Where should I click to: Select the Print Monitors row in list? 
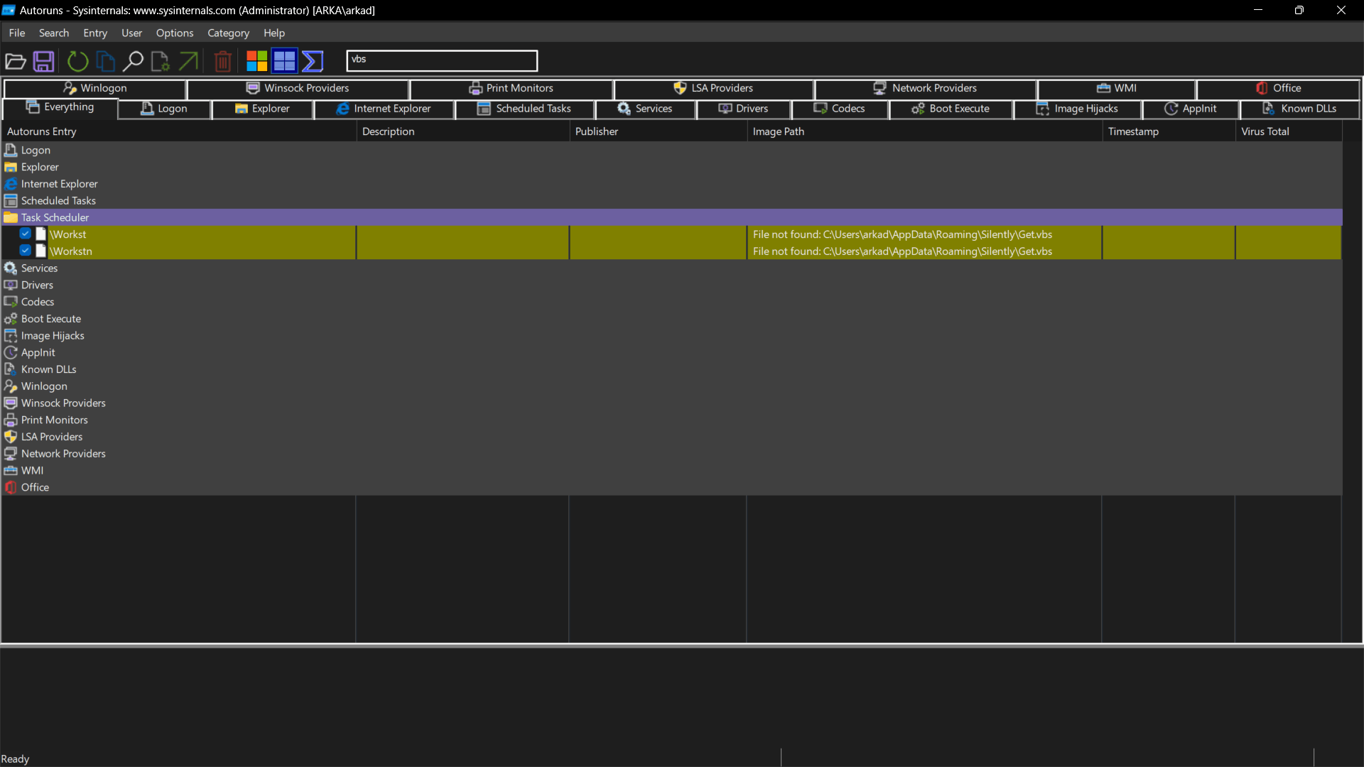[x=671, y=420]
